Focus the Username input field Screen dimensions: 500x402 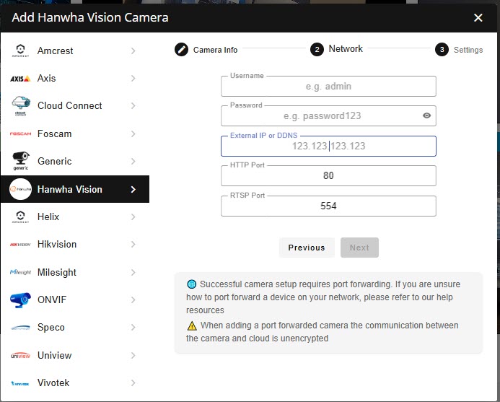[x=328, y=87]
